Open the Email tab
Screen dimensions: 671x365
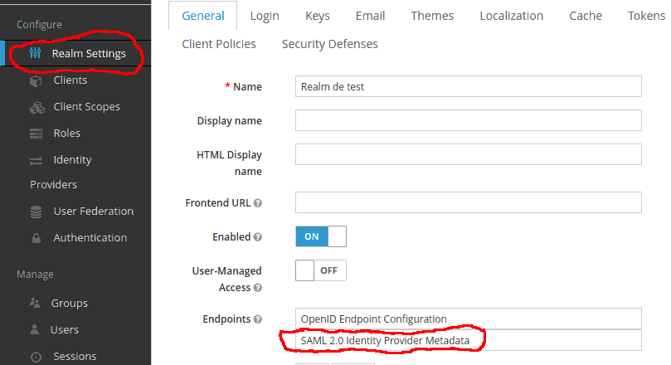(x=370, y=16)
